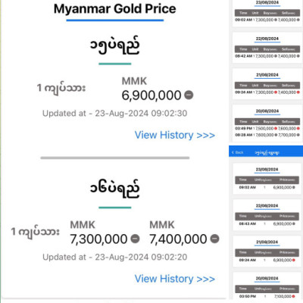Select the 22/08/2024 card showing 08:42 AM

(x=267, y=48)
